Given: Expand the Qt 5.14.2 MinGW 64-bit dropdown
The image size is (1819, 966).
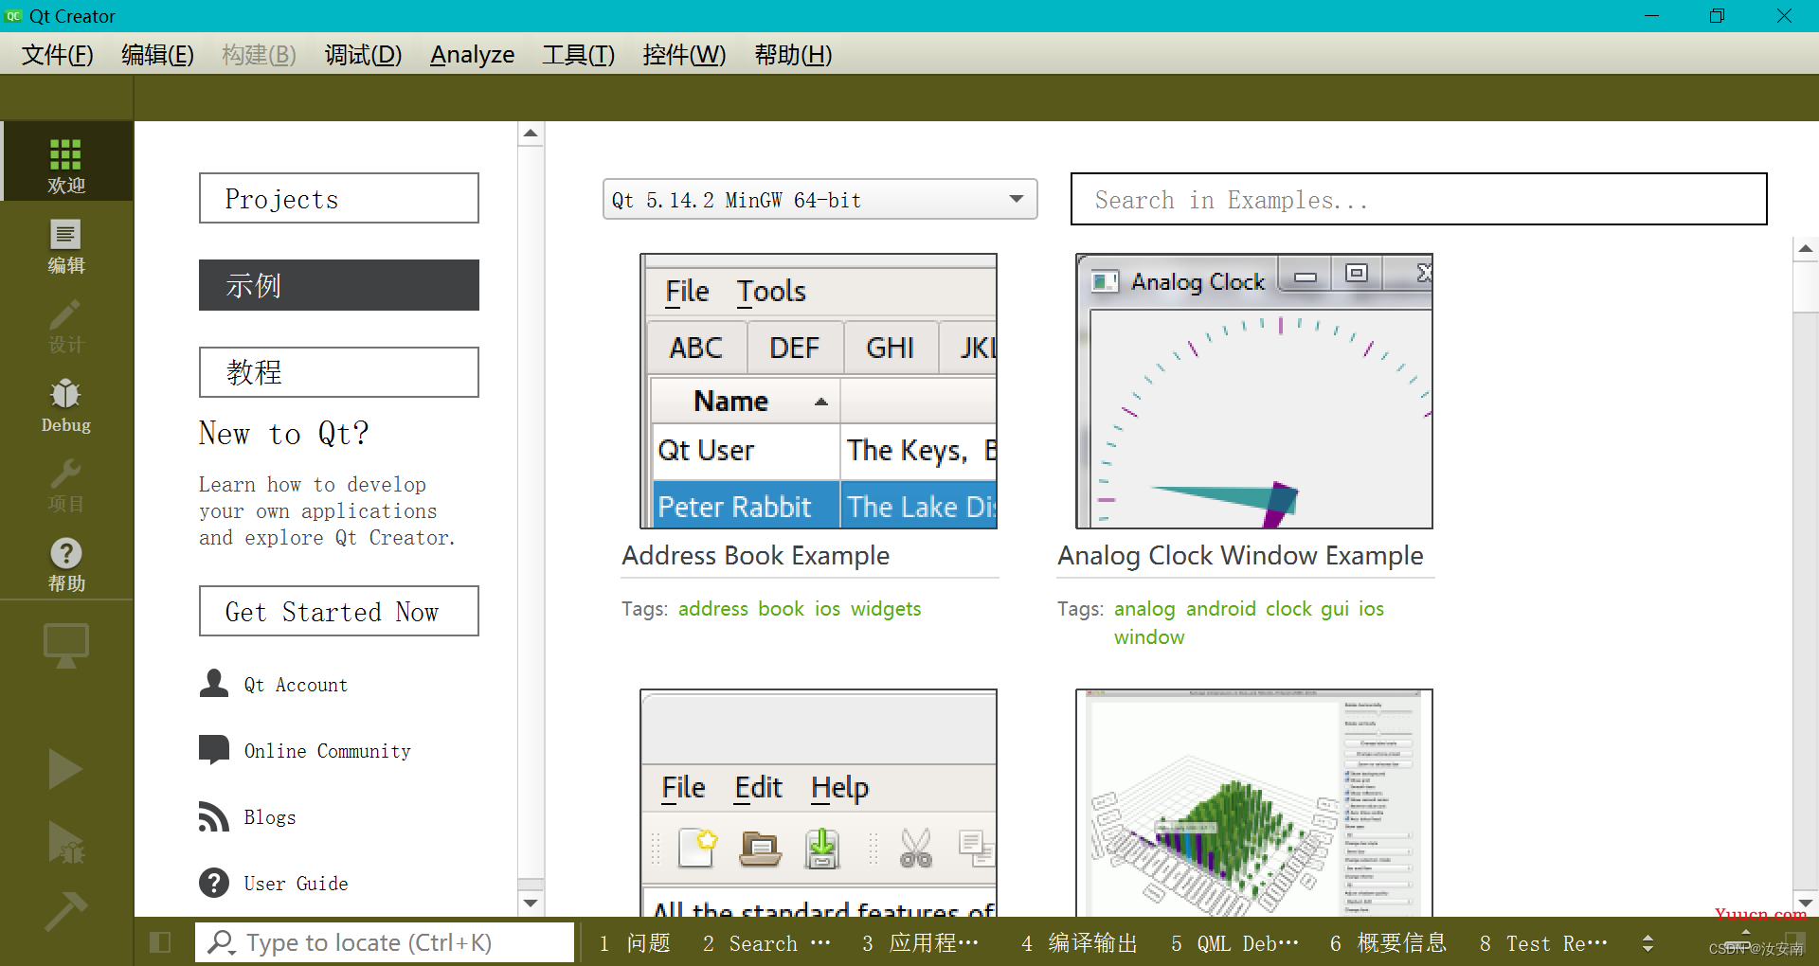Looking at the screenshot, I should coord(820,199).
